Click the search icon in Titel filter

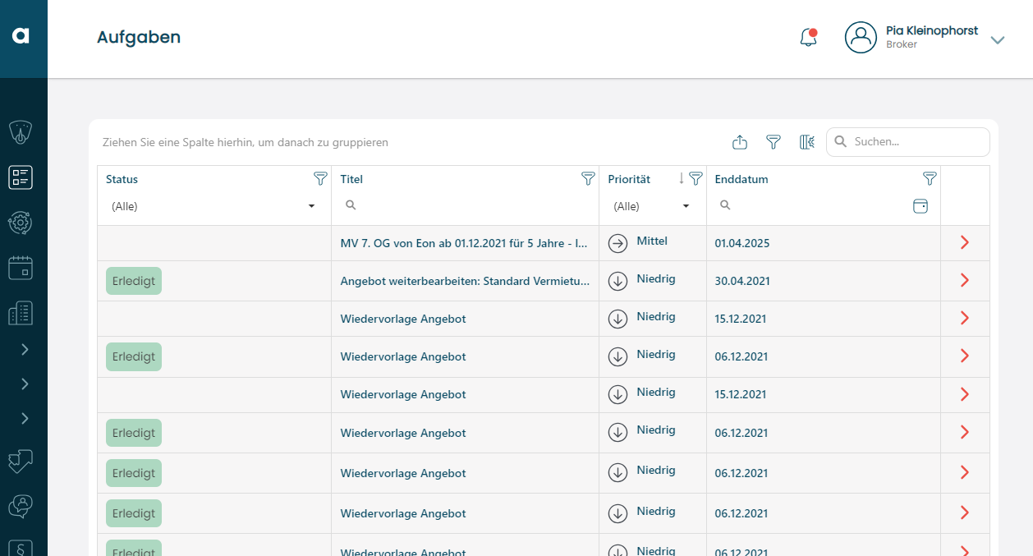(x=351, y=205)
